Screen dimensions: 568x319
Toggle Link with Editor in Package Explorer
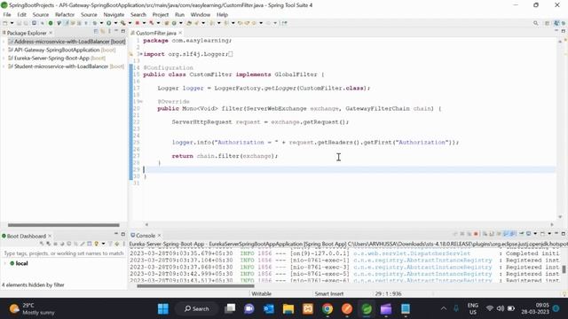point(103,32)
